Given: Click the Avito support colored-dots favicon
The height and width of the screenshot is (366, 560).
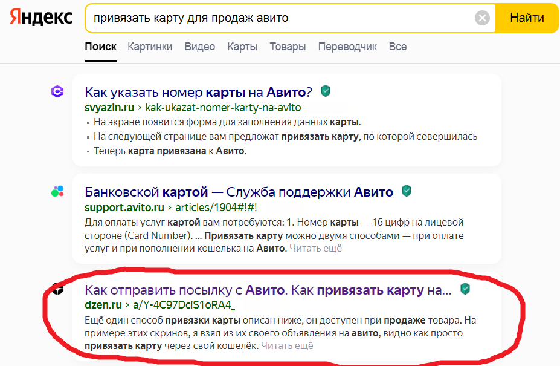Looking at the screenshot, I should (x=57, y=191).
